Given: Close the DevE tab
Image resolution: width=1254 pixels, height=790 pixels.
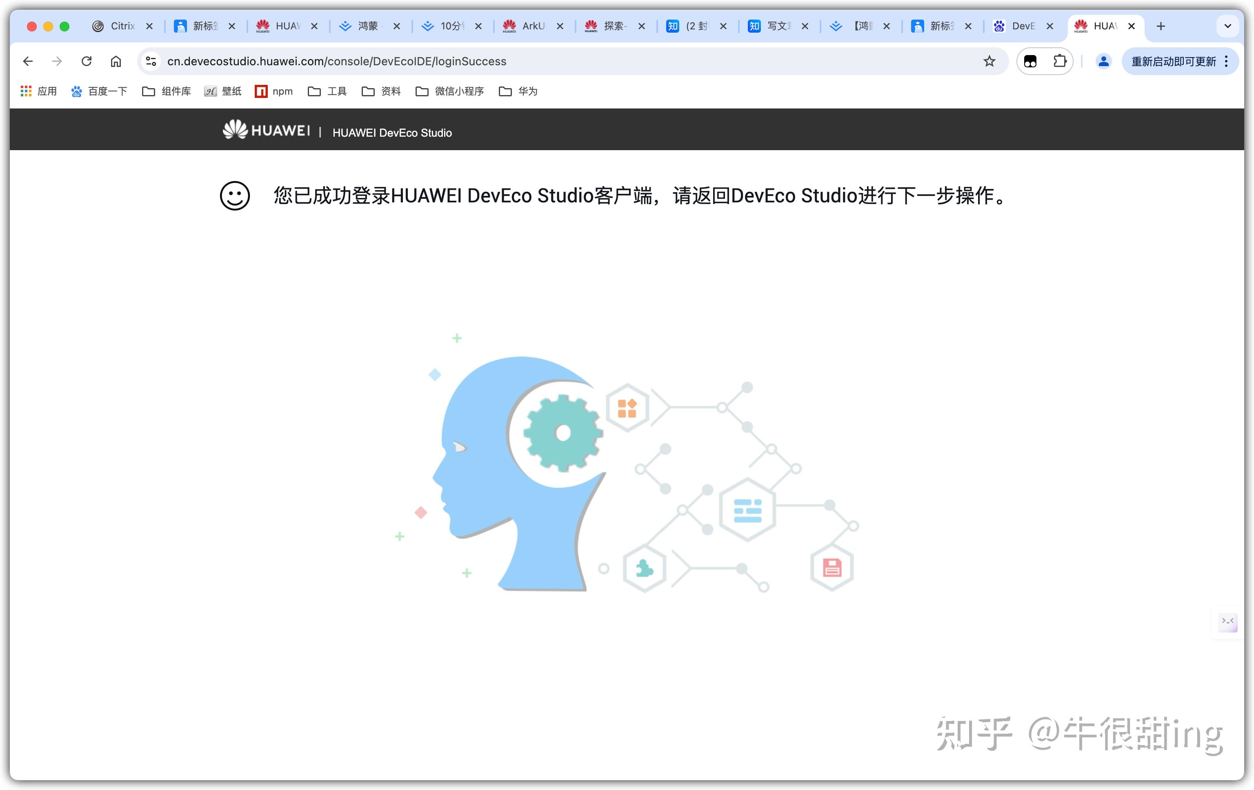Looking at the screenshot, I should pos(1050,26).
